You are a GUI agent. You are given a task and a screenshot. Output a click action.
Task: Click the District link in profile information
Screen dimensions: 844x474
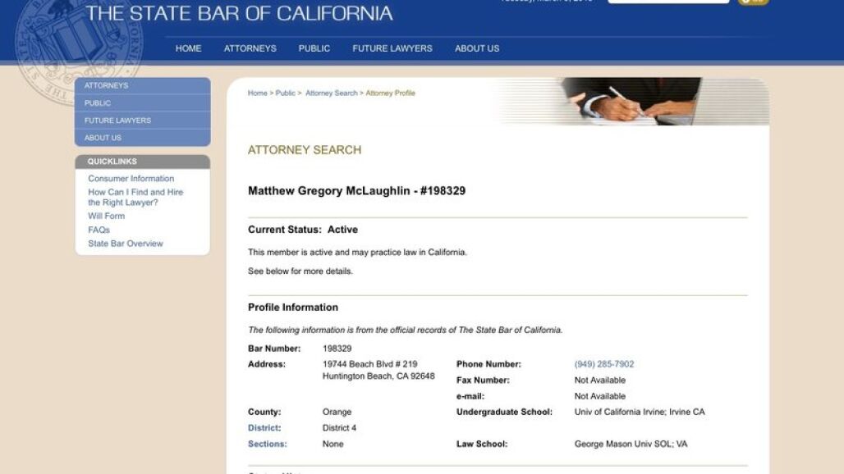click(x=264, y=428)
